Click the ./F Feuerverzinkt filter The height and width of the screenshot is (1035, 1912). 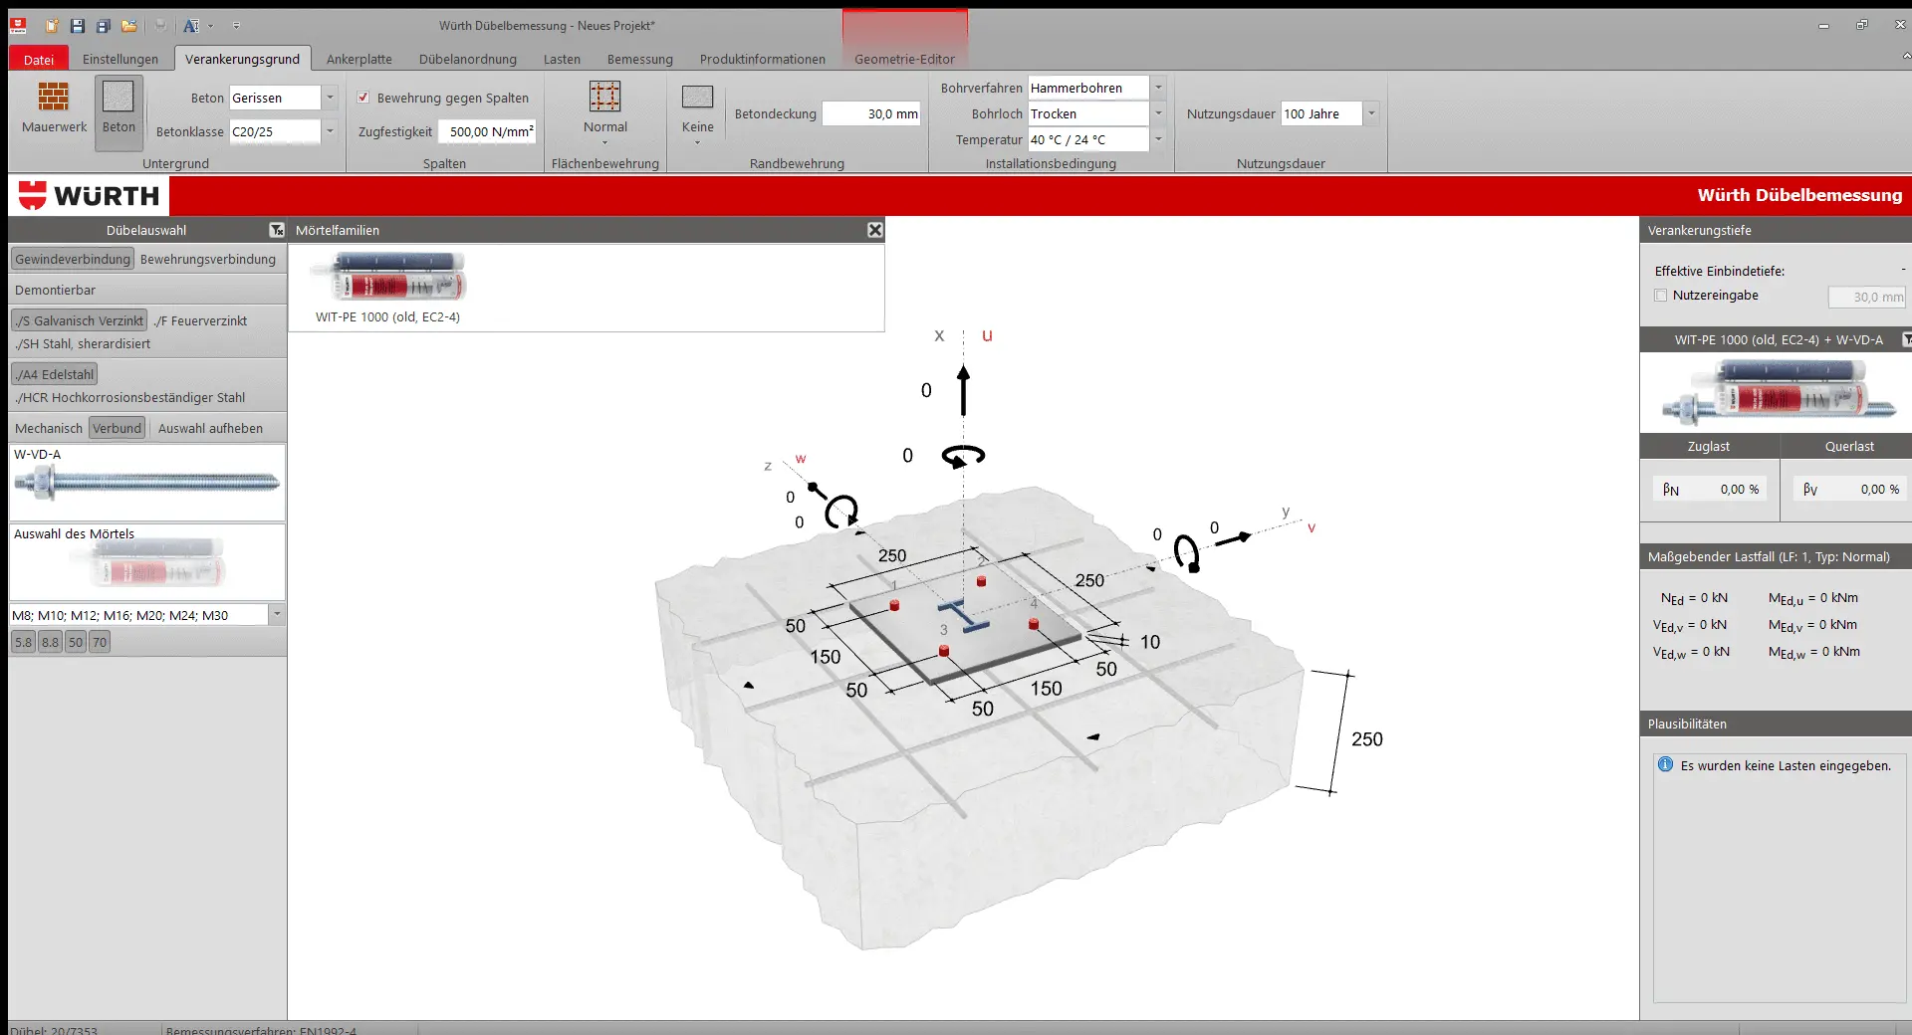click(x=200, y=320)
